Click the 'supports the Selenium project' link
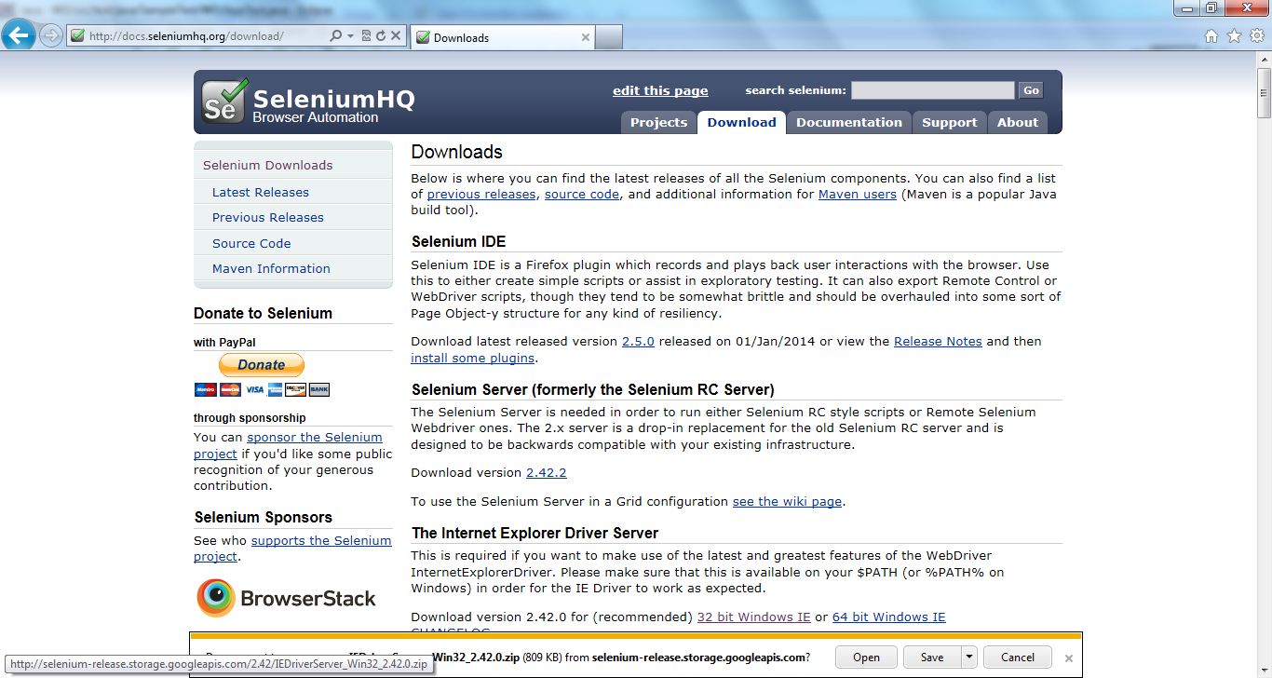 coord(292,549)
